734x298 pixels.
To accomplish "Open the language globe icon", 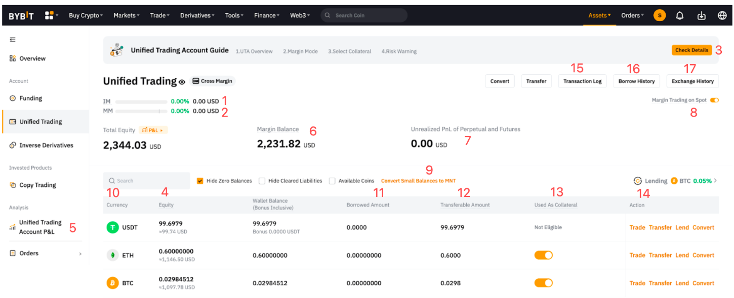I will pyautogui.click(x=722, y=15).
